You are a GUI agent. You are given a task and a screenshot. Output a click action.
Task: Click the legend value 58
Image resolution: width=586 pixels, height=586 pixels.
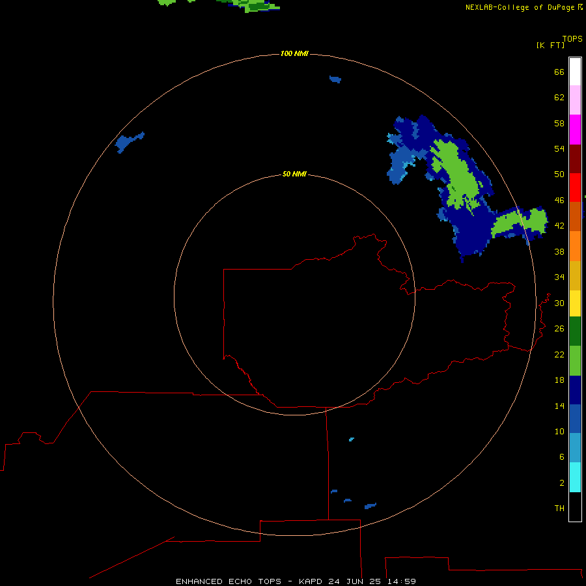click(559, 123)
